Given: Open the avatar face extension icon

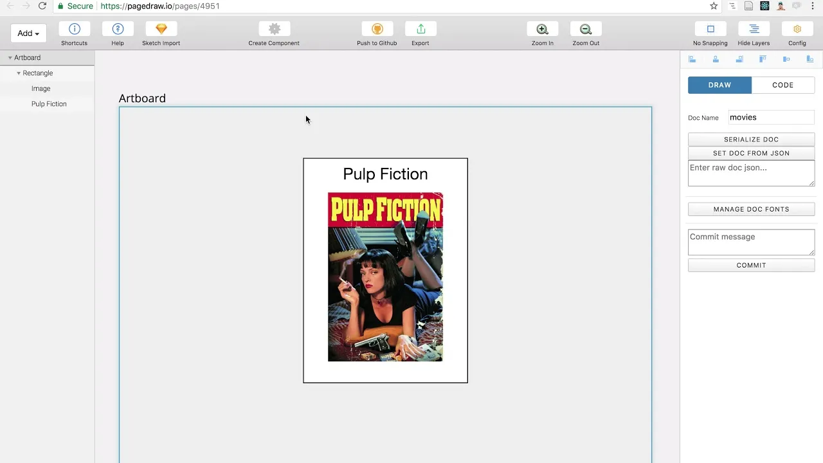Looking at the screenshot, I should point(781,6).
